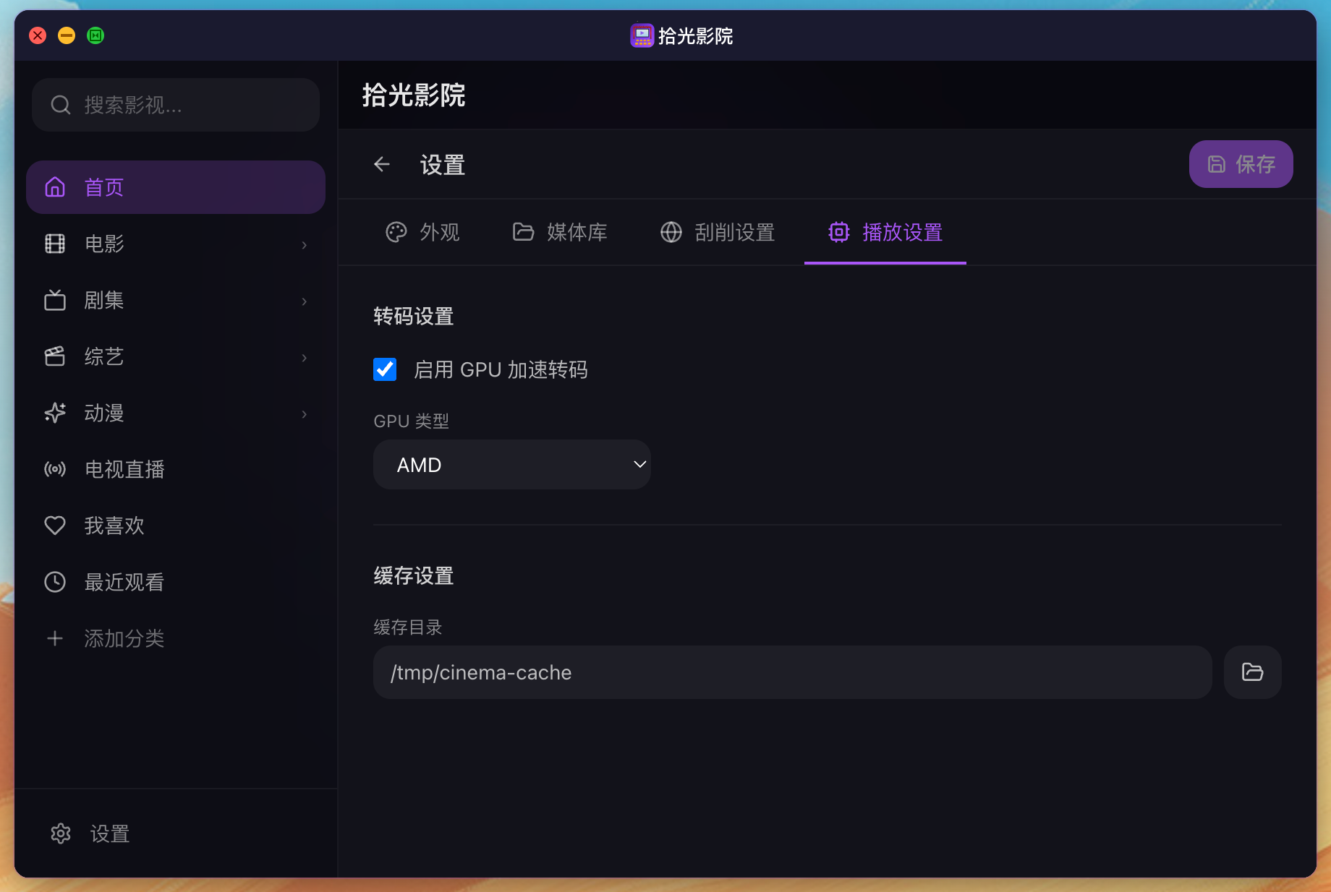Switch to the 外观 tab
The width and height of the screenshot is (1331, 892).
423,232
